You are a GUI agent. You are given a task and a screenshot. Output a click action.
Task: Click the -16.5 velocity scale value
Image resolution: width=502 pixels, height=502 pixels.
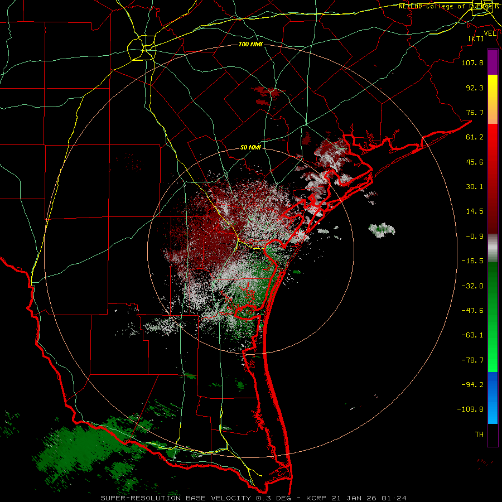(472, 261)
